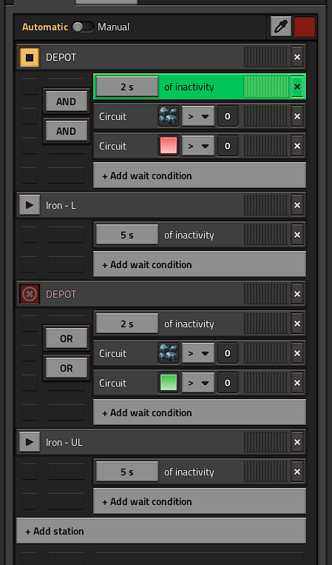332x565 pixels.
Task: Open comparator dropdown for green signal condition
Action: (x=198, y=383)
